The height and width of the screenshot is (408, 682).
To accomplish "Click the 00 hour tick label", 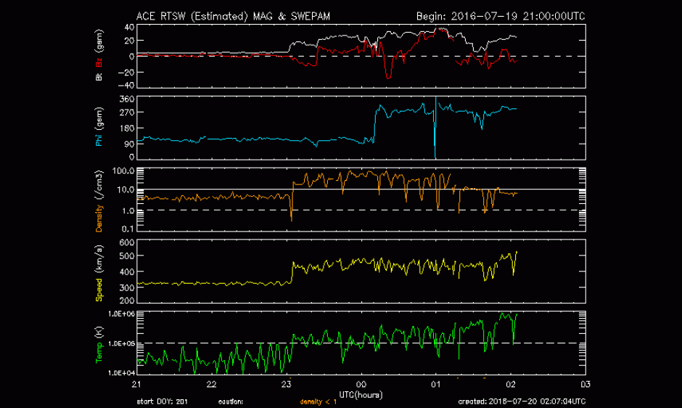I will point(361,384).
